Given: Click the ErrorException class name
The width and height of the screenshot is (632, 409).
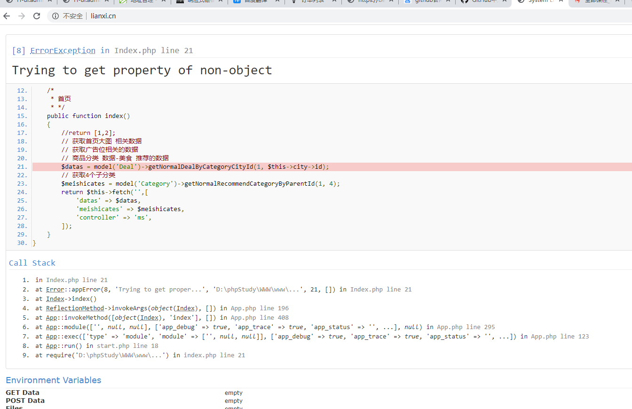Looking at the screenshot, I should tap(63, 50).
